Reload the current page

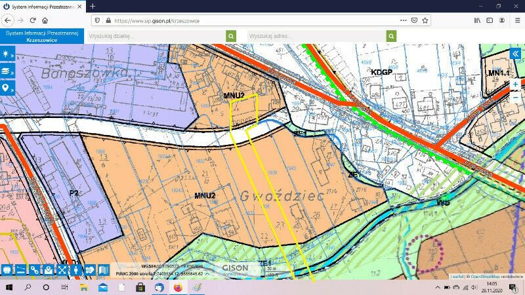32,20
